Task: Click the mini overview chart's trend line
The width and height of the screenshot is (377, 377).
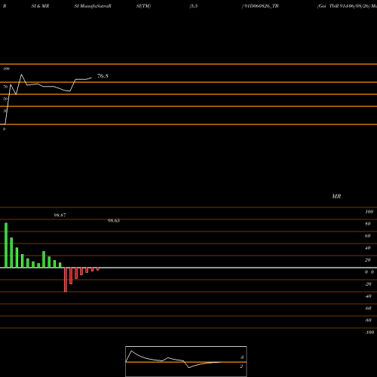Action: coord(173,360)
